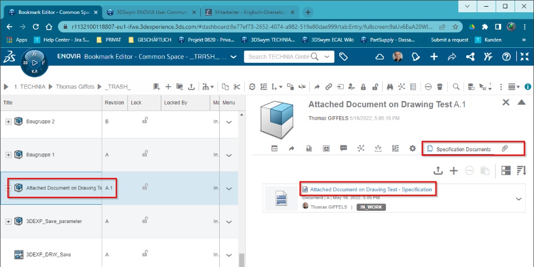Open a new browser tab with the plus button
The height and width of the screenshot is (267, 534).
pos(308,12)
